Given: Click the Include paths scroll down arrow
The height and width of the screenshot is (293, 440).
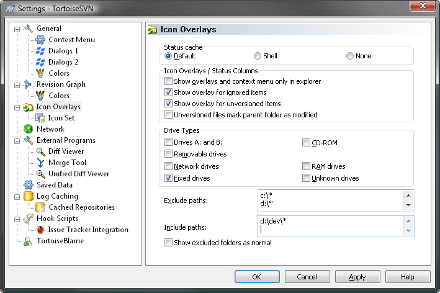Looking at the screenshot, I should tap(408, 231).
